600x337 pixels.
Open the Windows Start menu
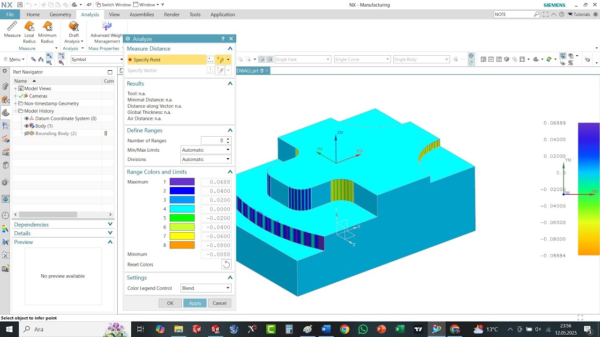click(x=9, y=329)
